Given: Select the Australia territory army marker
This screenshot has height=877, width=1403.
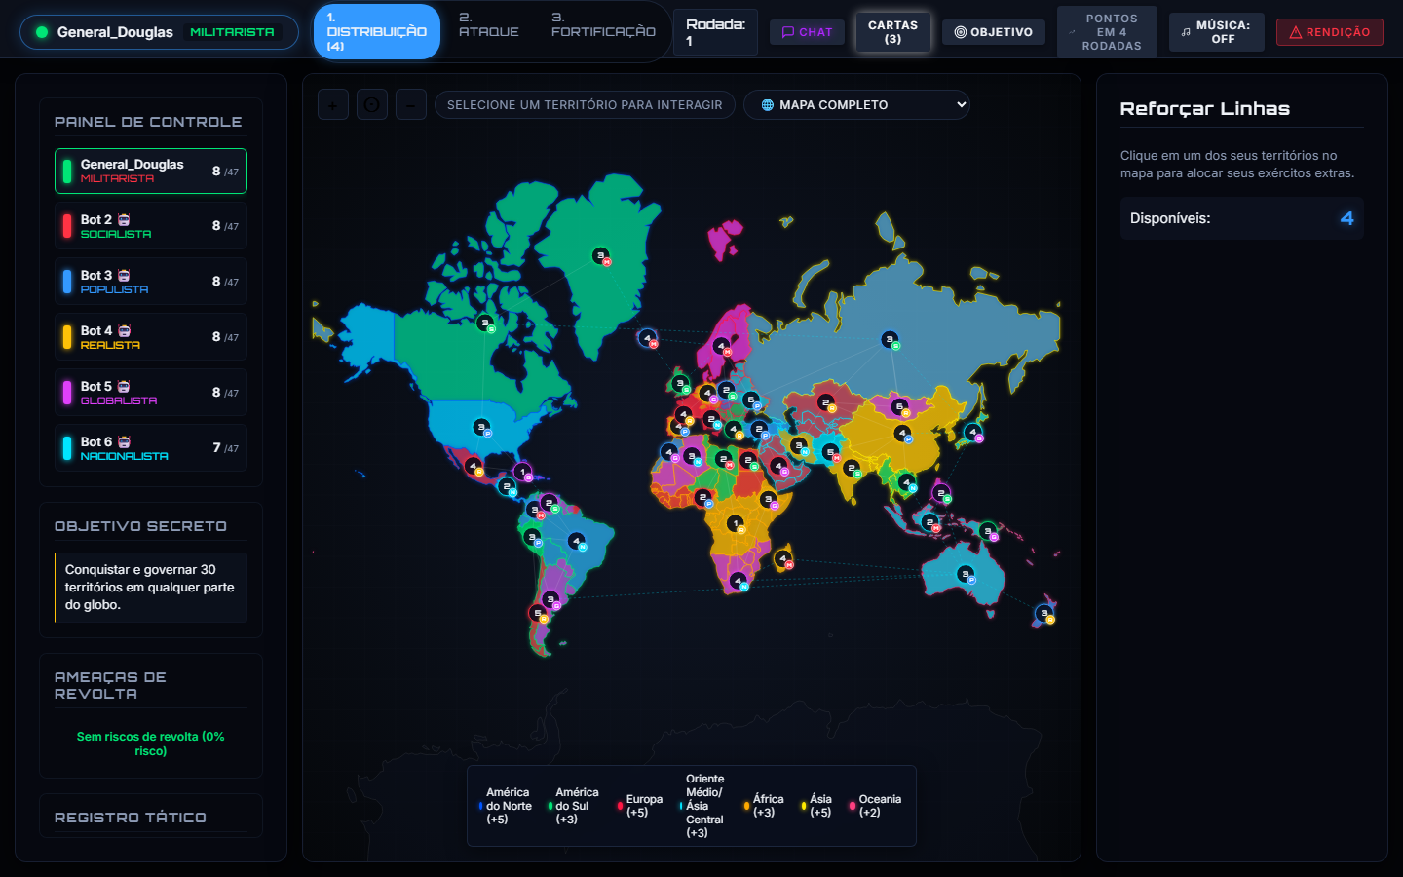Looking at the screenshot, I should point(966,574).
